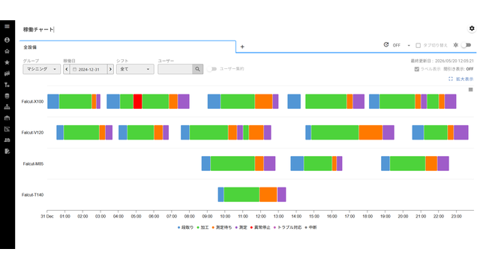Add a new tab with plus icon

[242, 46]
